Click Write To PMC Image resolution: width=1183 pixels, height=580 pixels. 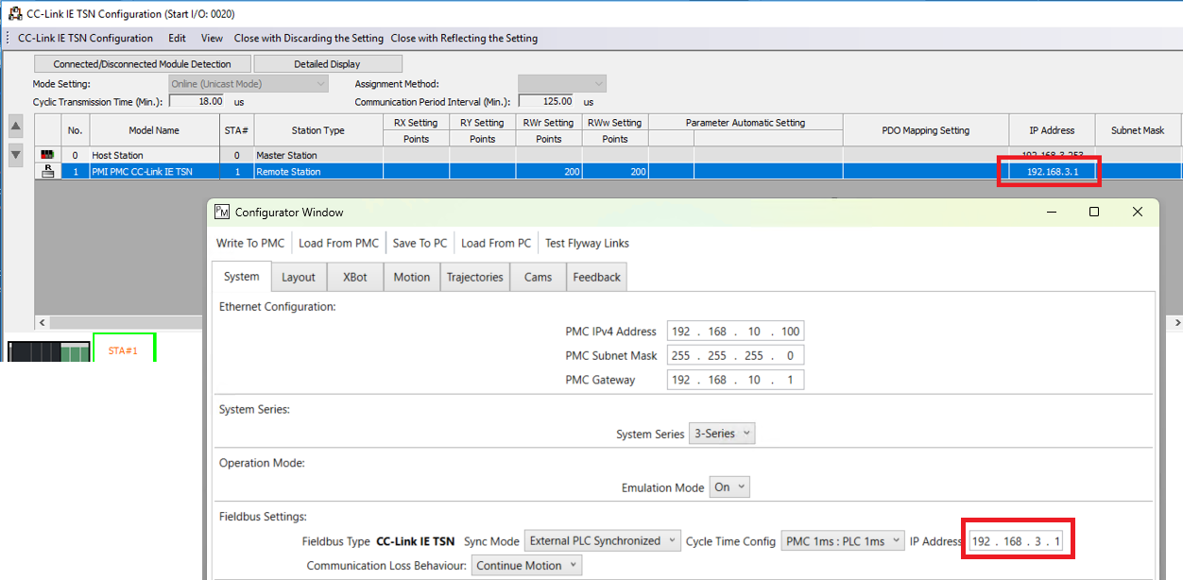(250, 243)
